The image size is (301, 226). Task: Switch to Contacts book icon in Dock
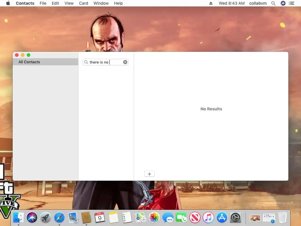click(x=86, y=217)
